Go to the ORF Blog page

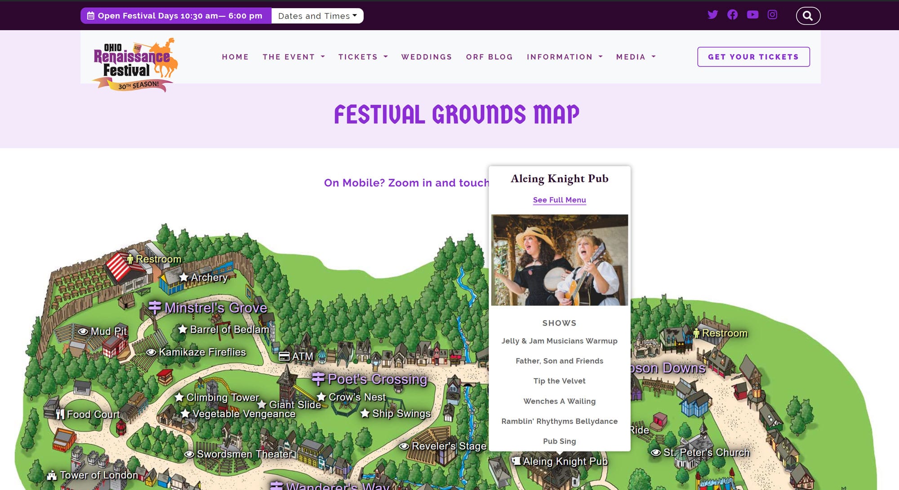(489, 57)
